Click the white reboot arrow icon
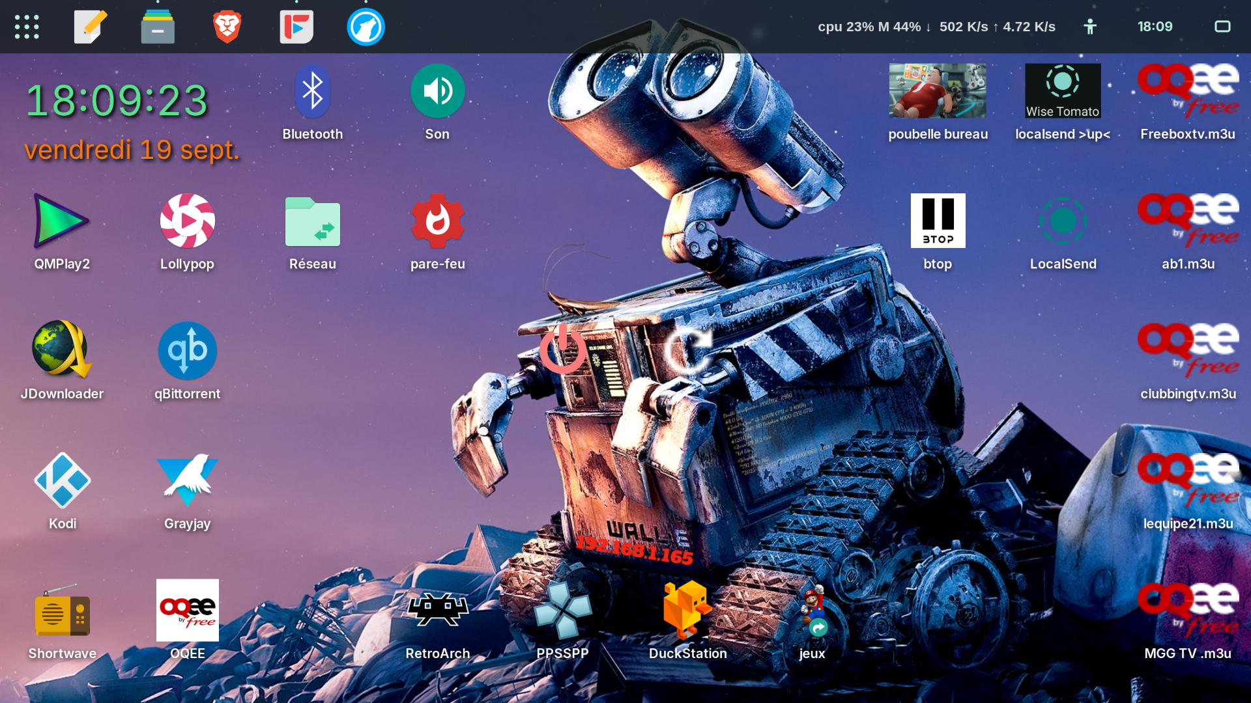 (x=689, y=351)
